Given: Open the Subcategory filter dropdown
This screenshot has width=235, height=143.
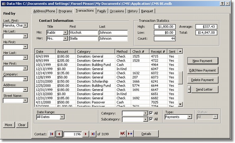Looking at the screenshot, I should [x=145, y=119].
